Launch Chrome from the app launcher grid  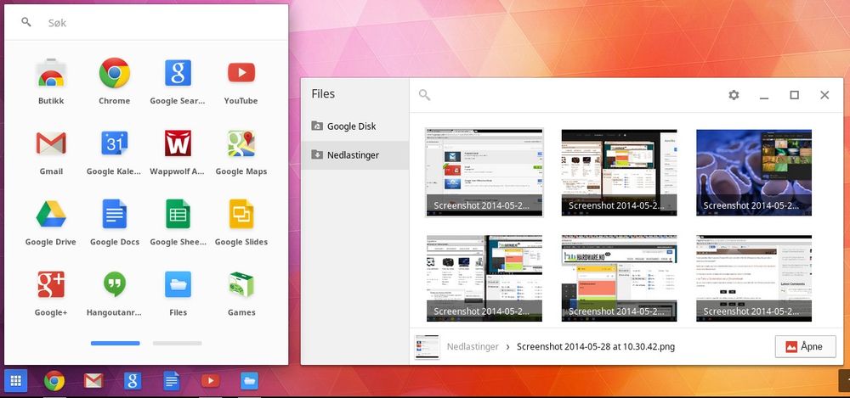[x=115, y=81]
